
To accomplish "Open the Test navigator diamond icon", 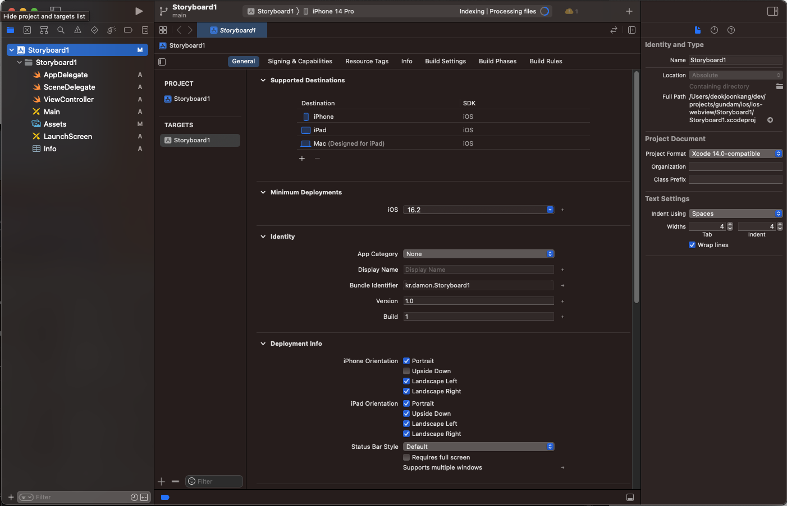I will pos(94,30).
